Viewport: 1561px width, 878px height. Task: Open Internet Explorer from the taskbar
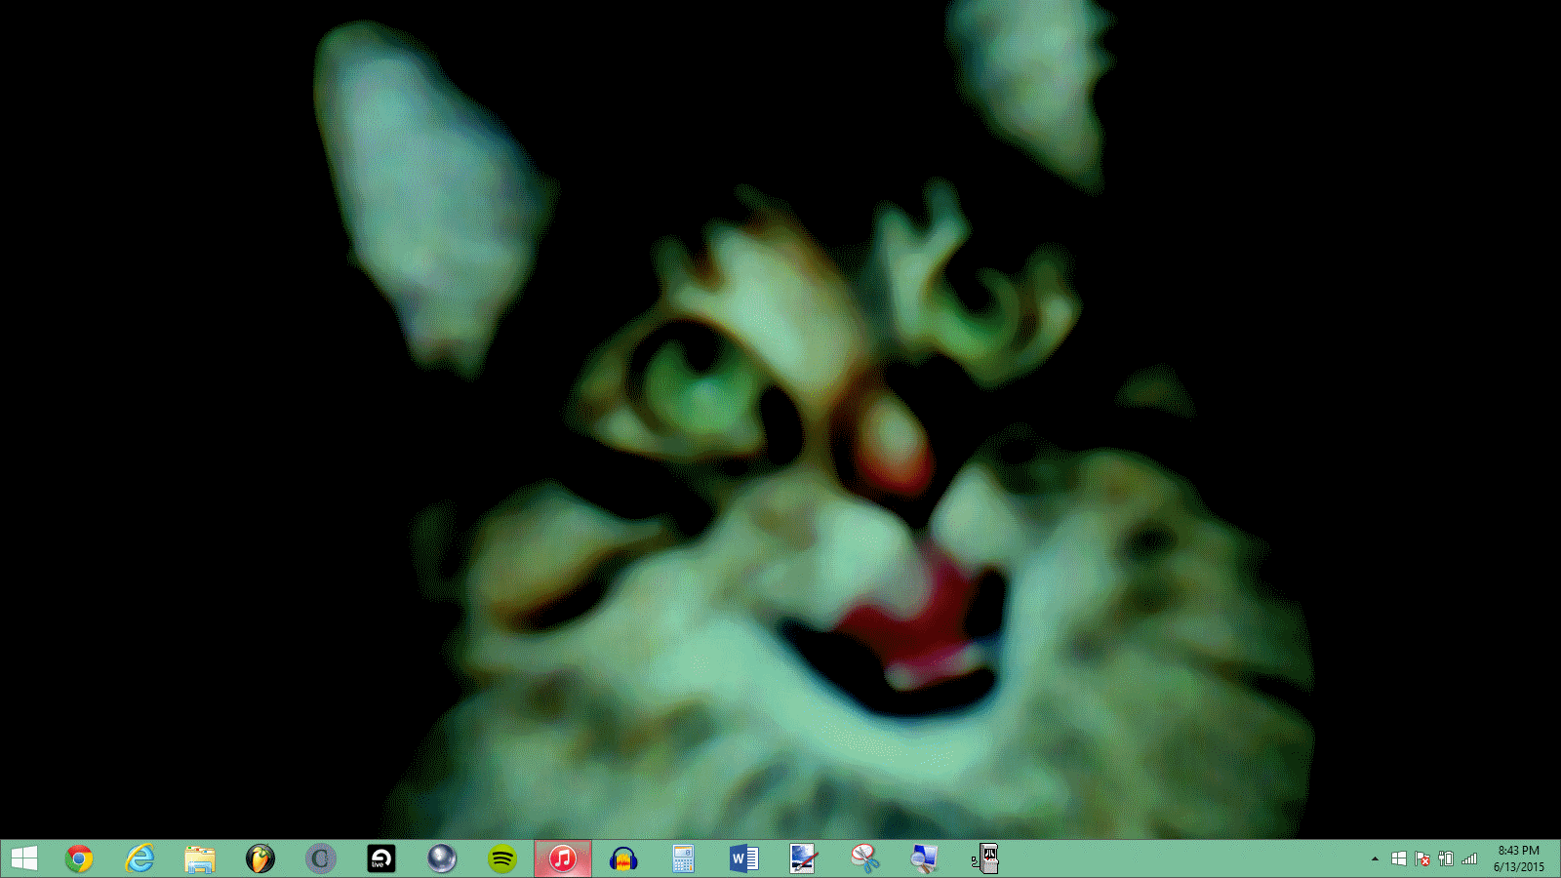pos(140,858)
